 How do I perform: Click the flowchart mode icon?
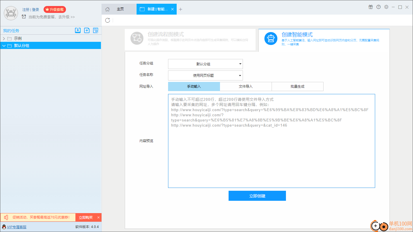tap(137, 38)
